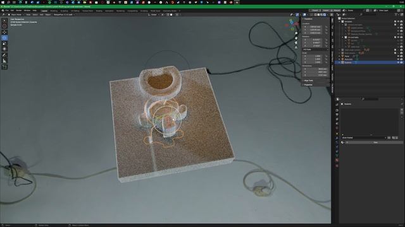Toggle viewport overlays button
Screen dimensions: 405x227
click(x=304, y=15)
